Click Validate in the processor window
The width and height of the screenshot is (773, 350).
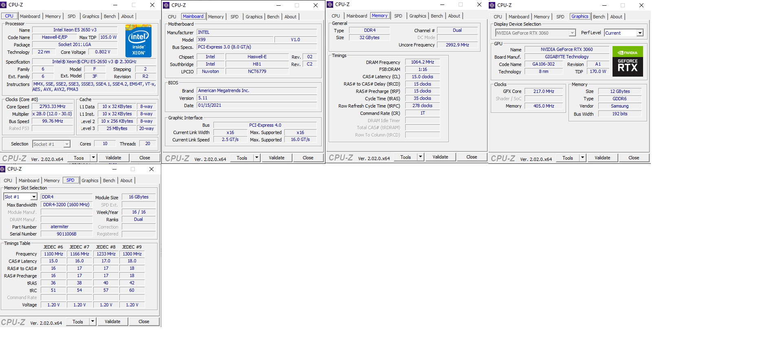tap(113, 158)
